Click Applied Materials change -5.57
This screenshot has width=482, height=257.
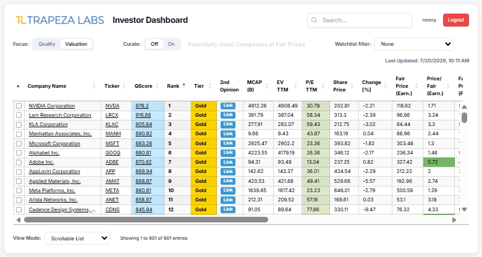(369, 182)
